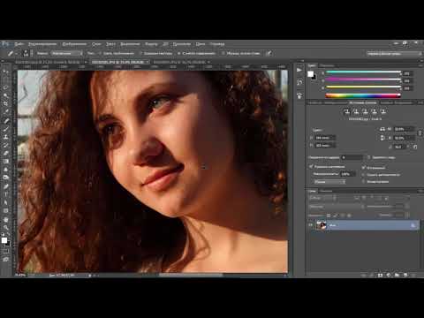Select the Eraser tool
The width and height of the screenshot is (424, 318).
click(x=5, y=153)
